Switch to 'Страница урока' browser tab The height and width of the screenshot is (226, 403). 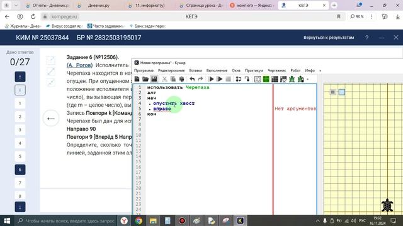click(x=201, y=6)
